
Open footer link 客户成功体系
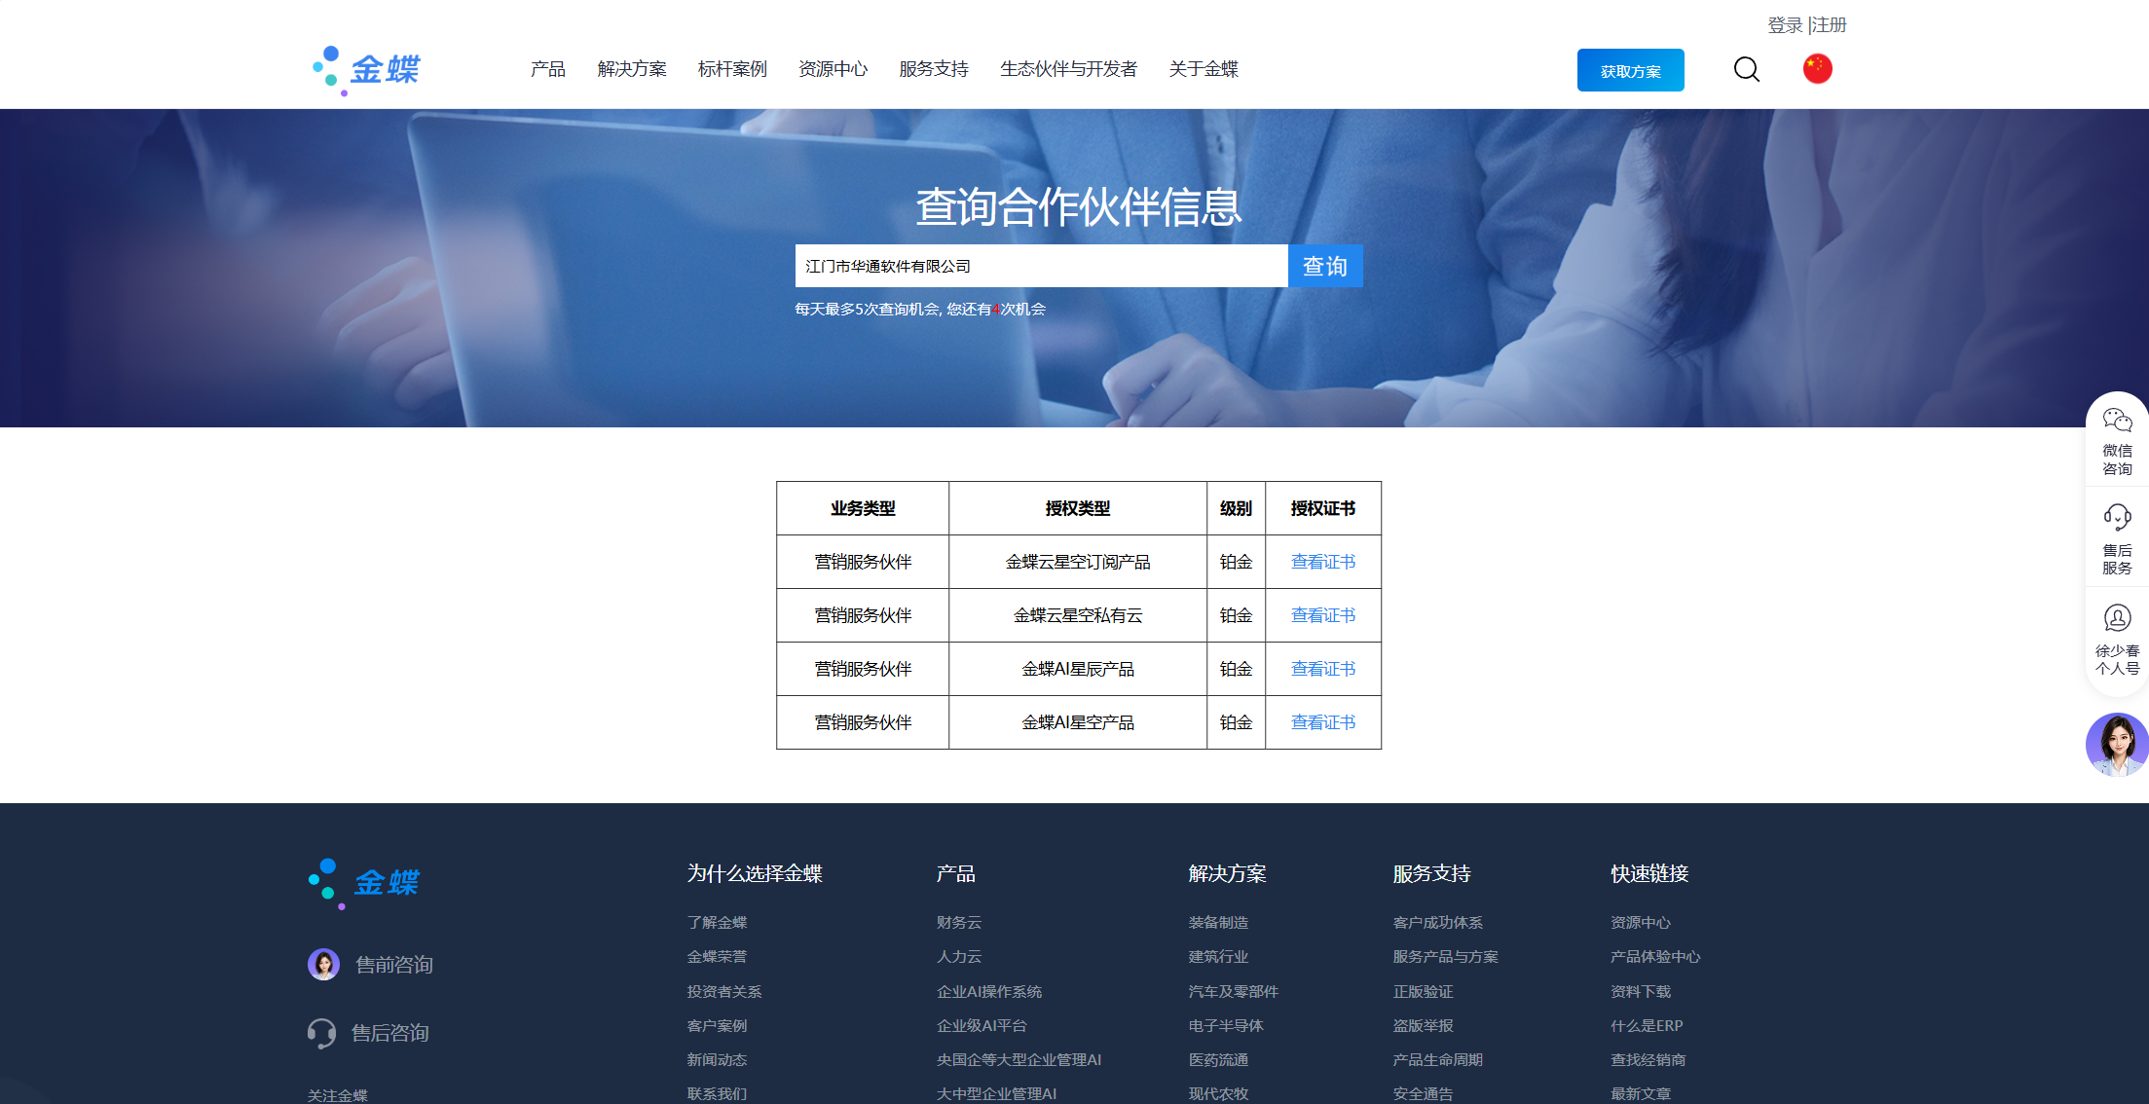[x=1437, y=922]
